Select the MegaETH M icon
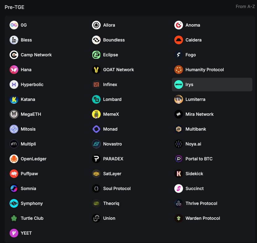257x243 pixels. [x=14, y=114]
